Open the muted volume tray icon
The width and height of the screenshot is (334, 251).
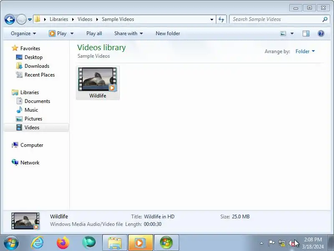click(291, 243)
